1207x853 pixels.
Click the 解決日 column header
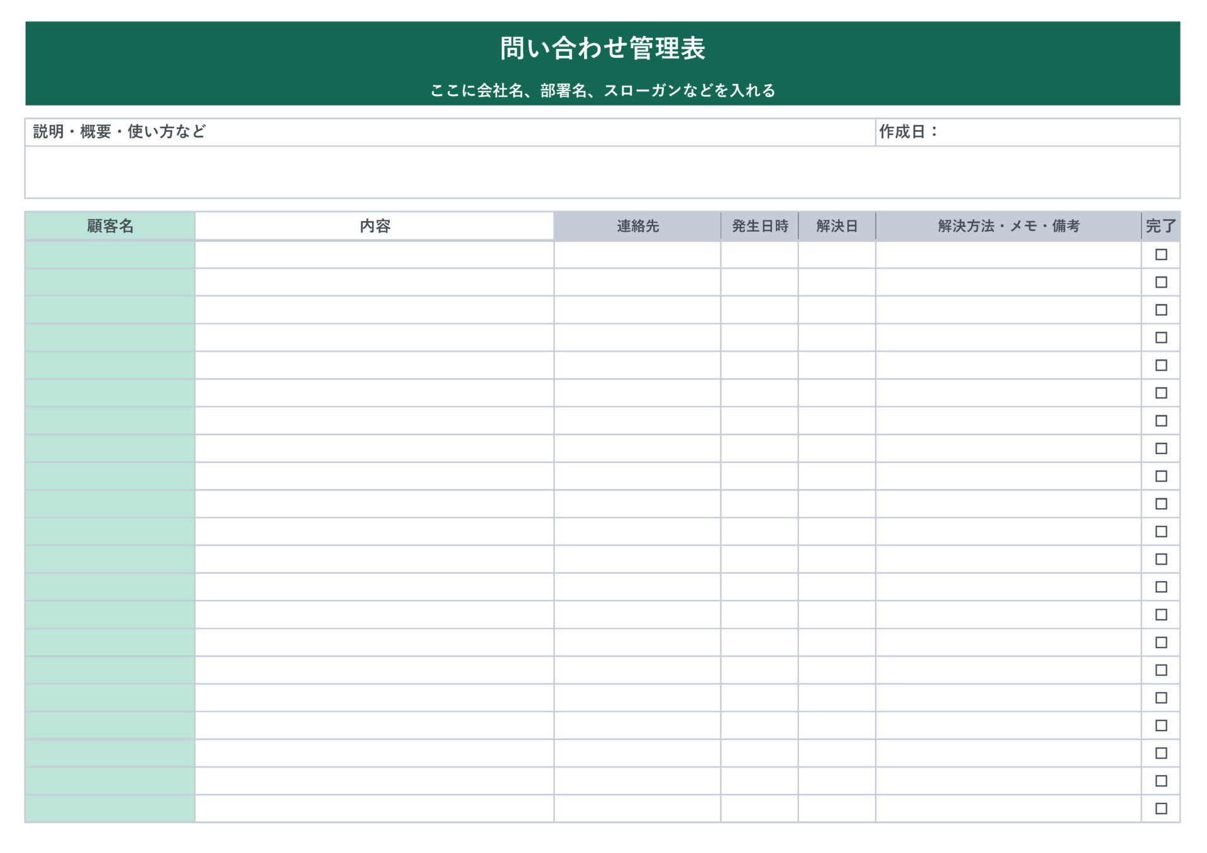[x=837, y=226]
